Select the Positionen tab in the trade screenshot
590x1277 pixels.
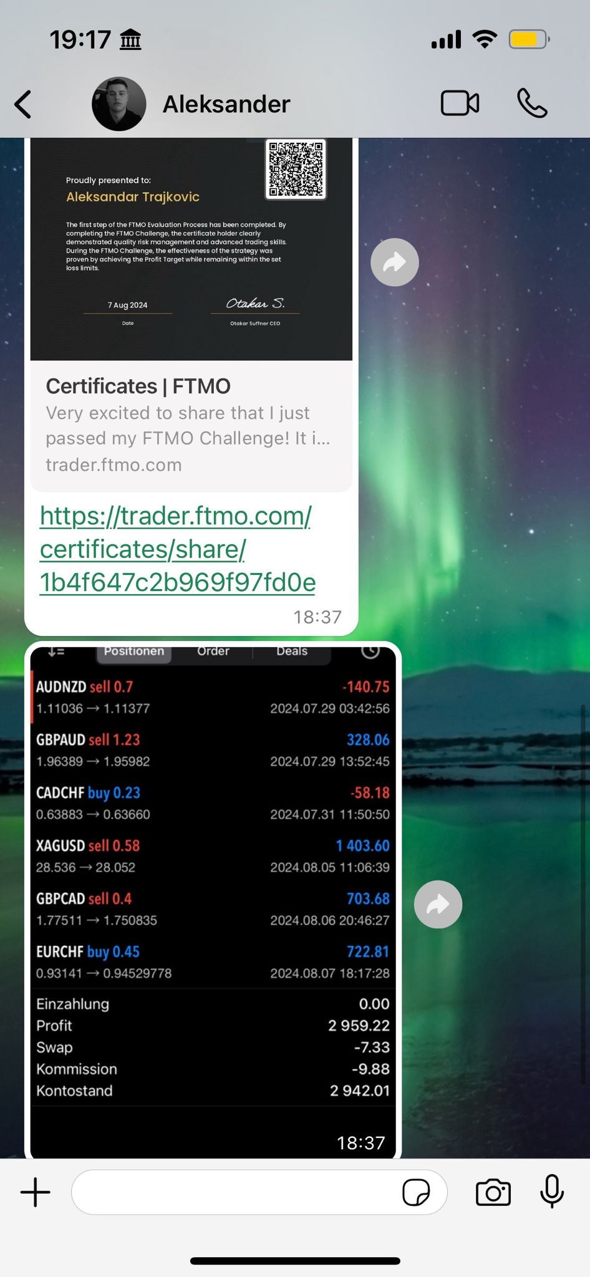pos(134,652)
